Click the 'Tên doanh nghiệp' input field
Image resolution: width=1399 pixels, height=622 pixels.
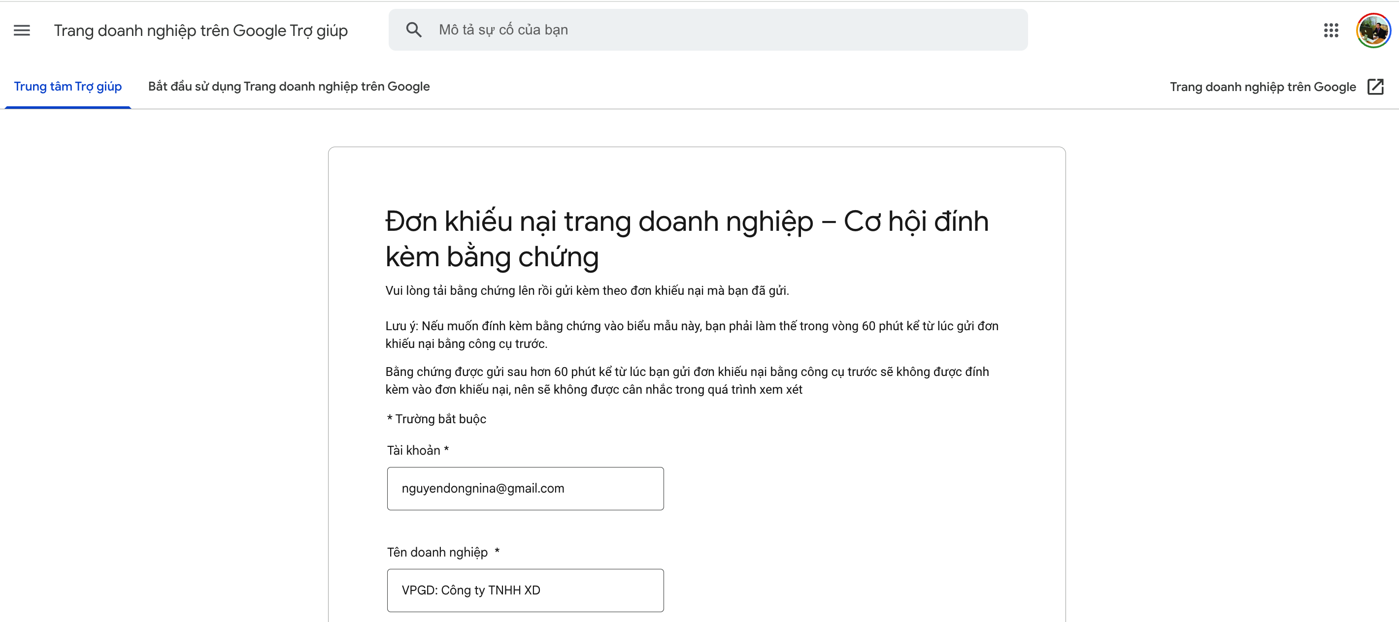pos(525,590)
